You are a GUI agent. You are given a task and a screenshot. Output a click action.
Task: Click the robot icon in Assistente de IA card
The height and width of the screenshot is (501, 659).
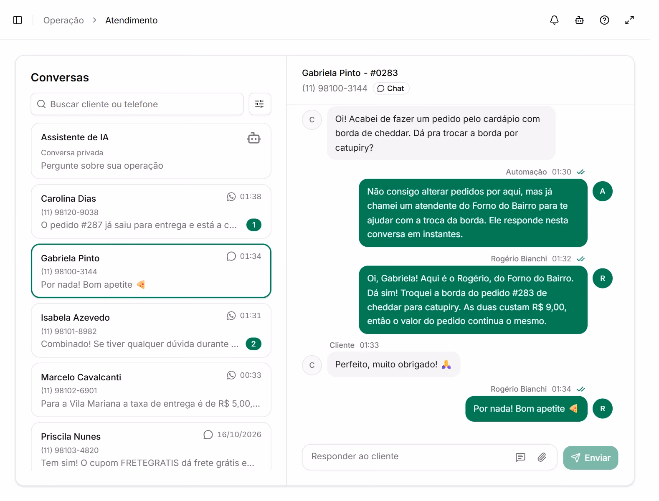click(x=254, y=138)
